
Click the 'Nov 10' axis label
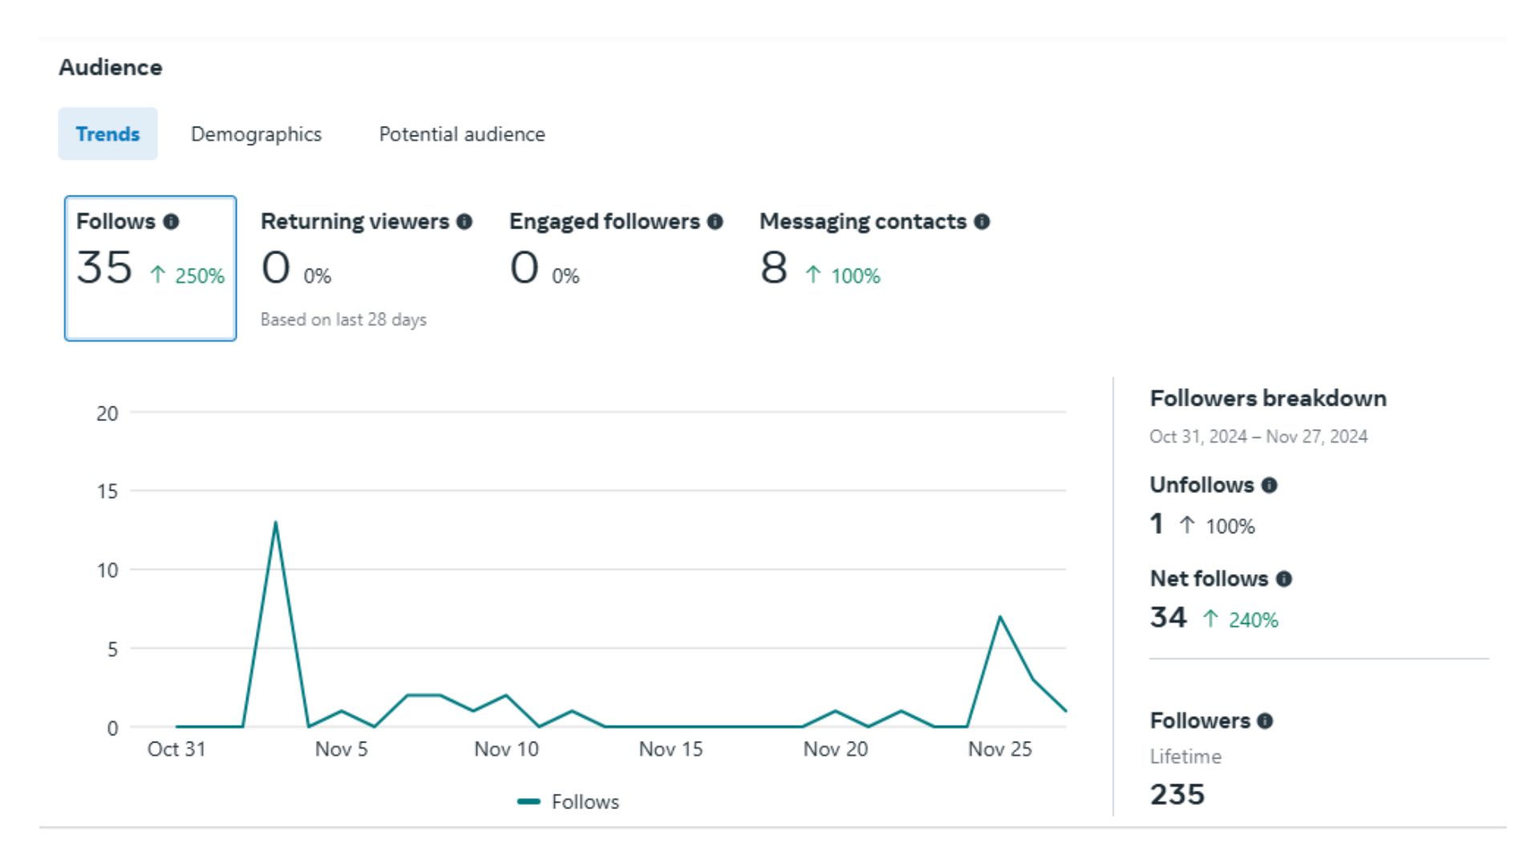pos(506,749)
